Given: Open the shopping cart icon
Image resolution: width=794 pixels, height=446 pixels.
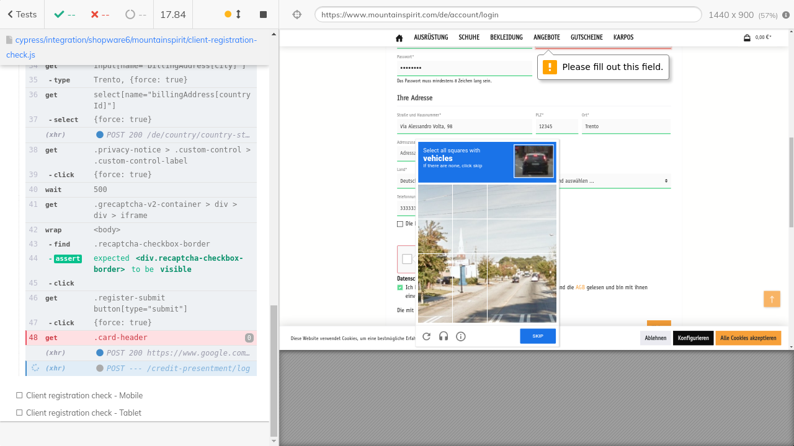Looking at the screenshot, I should [747, 38].
